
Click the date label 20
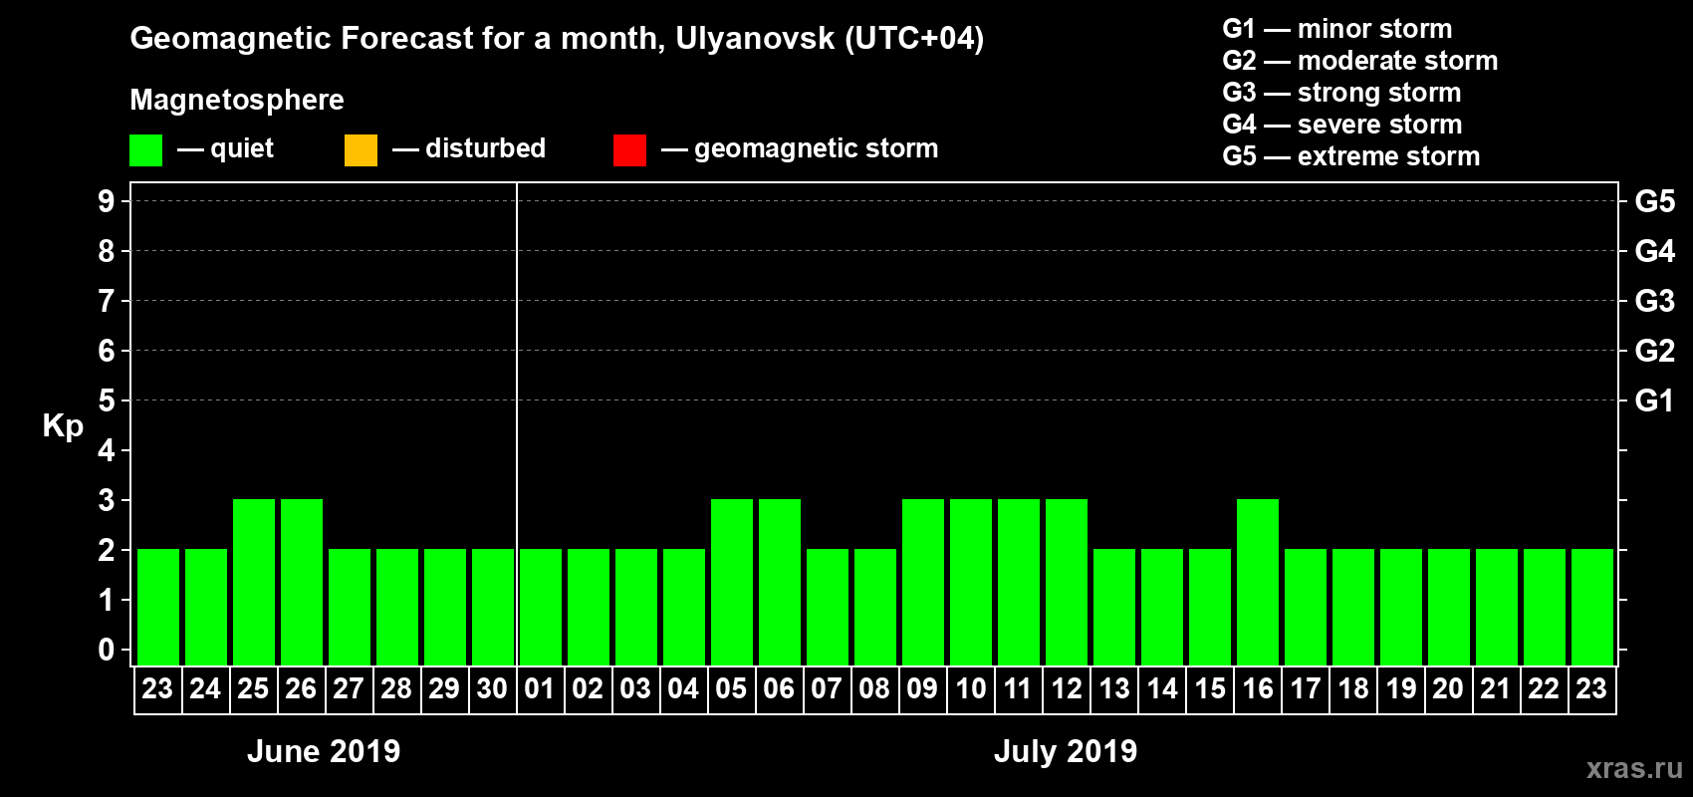coord(1448,688)
